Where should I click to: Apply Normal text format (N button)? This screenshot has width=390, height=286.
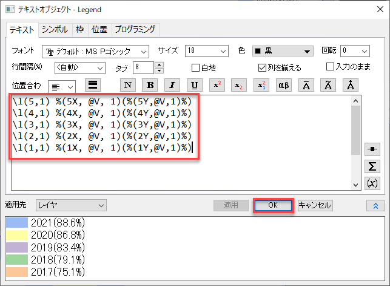pos(128,85)
